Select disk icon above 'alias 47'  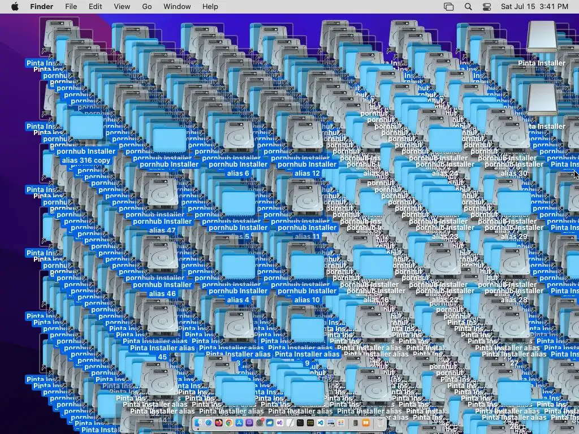162,194
